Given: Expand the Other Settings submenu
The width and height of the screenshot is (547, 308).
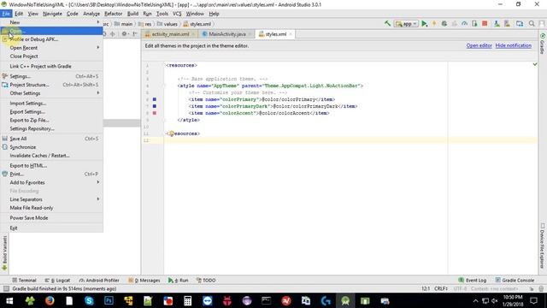Looking at the screenshot, I should [x=51, y=93].
